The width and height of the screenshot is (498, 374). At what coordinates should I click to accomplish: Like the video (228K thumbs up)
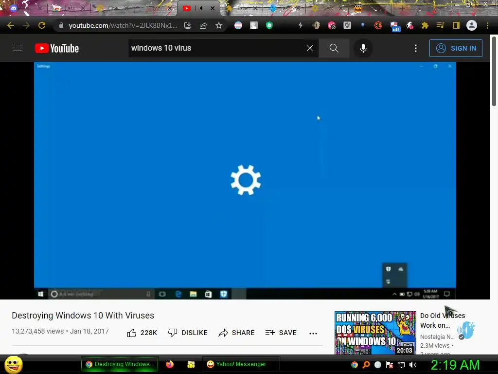click(142, 333)
